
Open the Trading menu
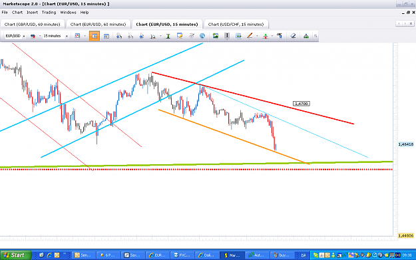tap(49, 13)
